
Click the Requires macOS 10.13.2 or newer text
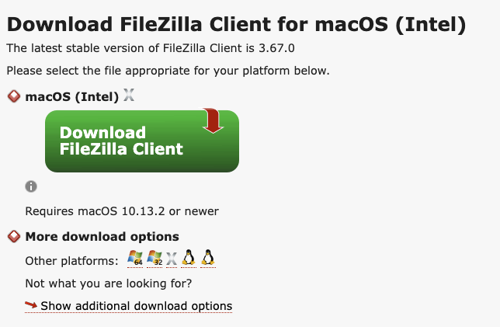122,210
